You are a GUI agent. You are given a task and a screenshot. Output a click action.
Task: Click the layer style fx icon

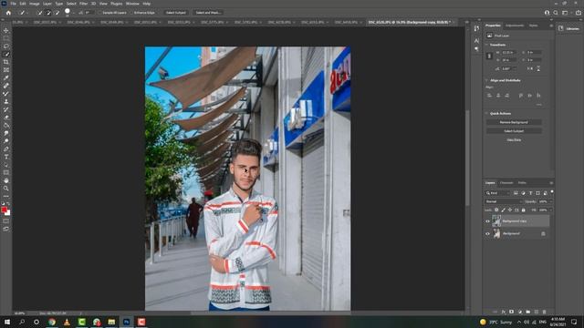click(x=503, y=312)
